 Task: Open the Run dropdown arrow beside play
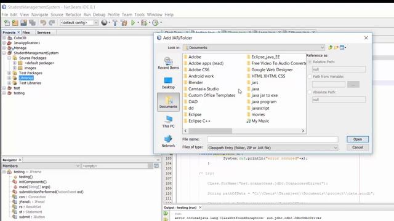(x=138, y=23)
